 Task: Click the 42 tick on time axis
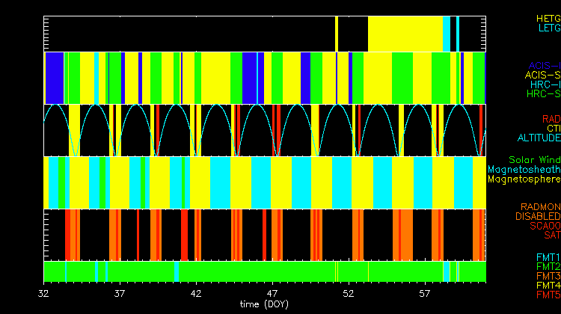click(x=196, y=294)
